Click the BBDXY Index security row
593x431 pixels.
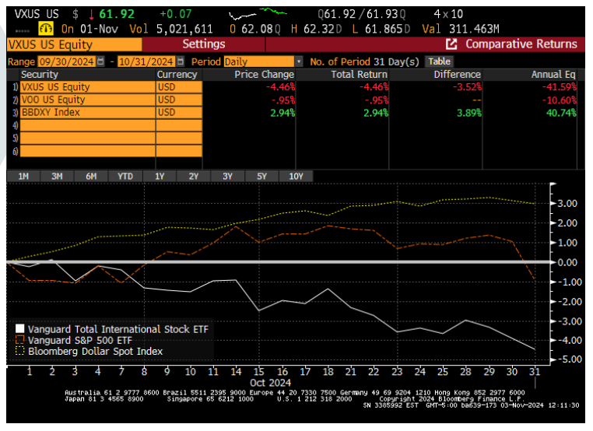[87, 112]
